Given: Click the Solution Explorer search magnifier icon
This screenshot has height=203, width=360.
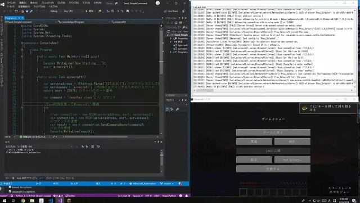Looking at the screenshot, I should pos(183,27).
